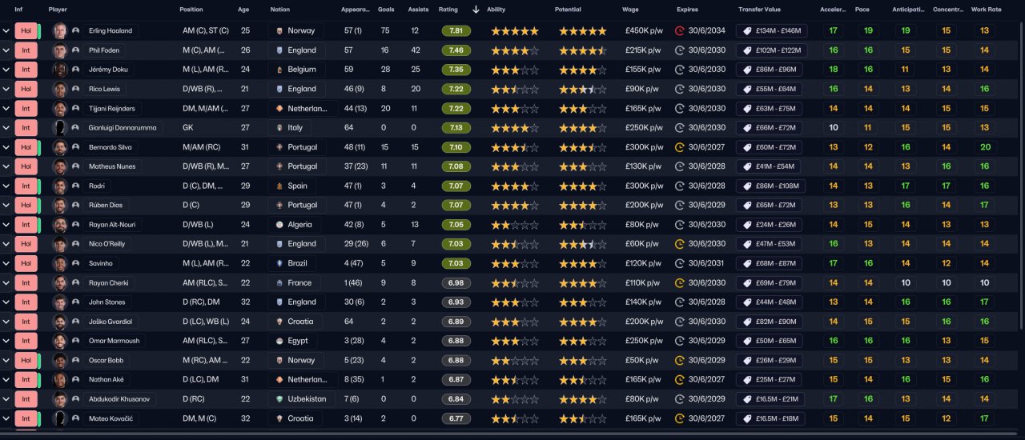Expand Bernardo Silva's row chevron
Viewport: 1025px width, 440px height.
click(6, 147)
